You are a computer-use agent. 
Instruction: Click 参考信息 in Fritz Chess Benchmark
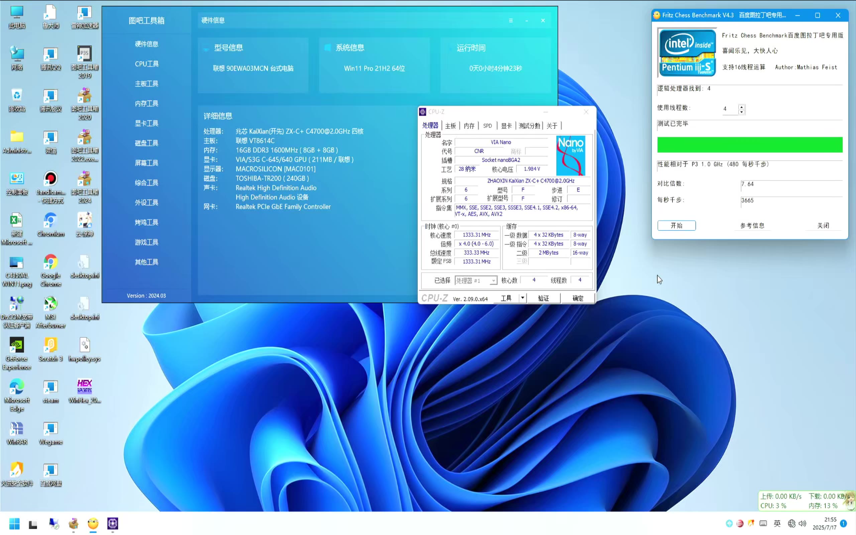tap(752, 226)
